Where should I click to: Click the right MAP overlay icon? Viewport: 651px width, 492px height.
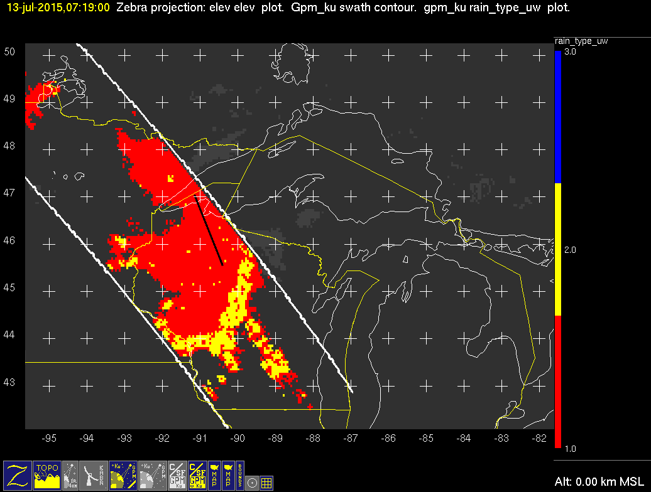(230, 475)
